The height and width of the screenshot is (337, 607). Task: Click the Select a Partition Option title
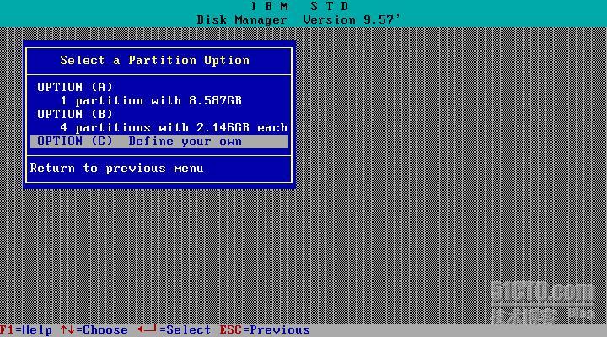[x=155, y=61]
